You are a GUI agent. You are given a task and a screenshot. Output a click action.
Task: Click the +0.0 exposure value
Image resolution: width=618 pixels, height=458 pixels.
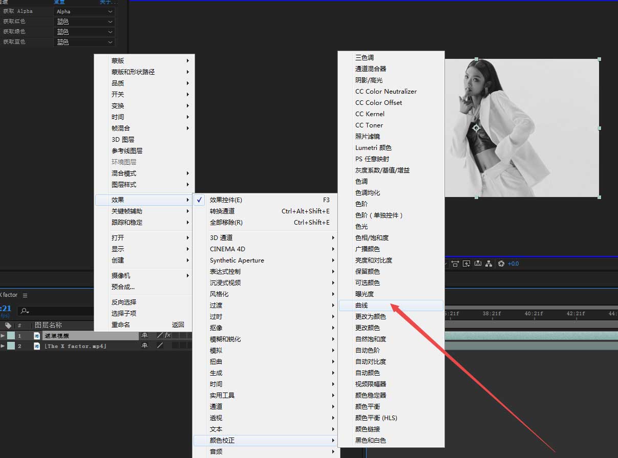[x=513, y=264]
